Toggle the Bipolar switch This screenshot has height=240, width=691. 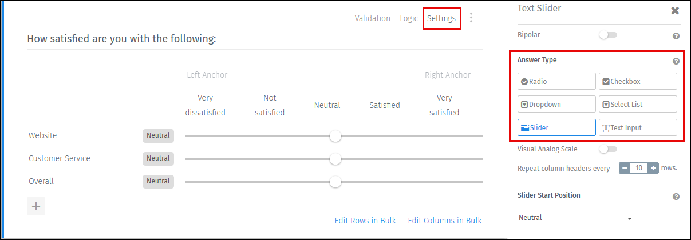pyautogui.click(x=607, y=35)
